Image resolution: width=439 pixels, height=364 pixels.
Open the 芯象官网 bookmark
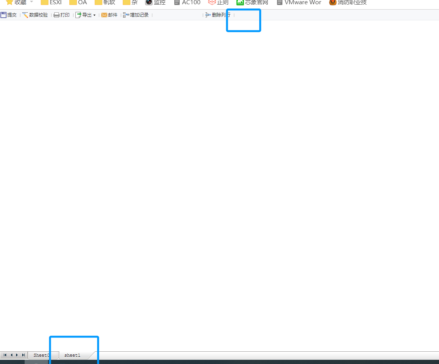click(x=252, y=3)
